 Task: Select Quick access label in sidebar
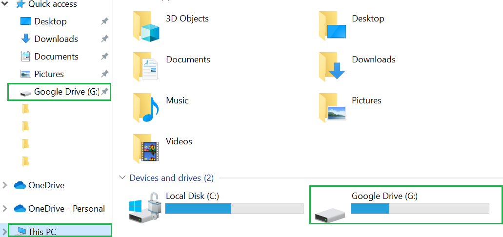click(53, 4)
